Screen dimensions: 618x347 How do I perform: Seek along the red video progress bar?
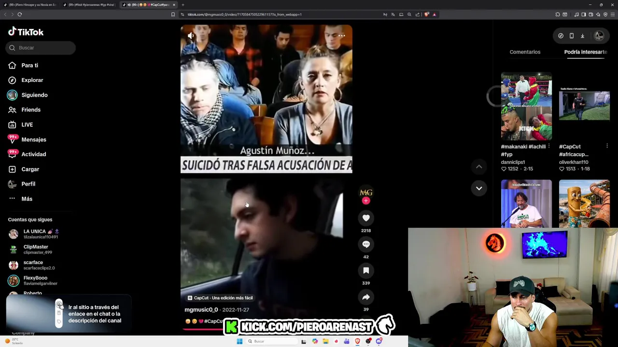[x=204, y=330]
